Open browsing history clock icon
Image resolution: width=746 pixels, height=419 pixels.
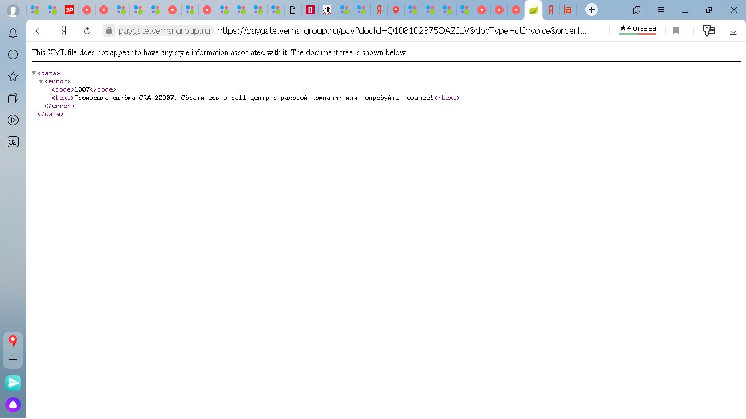(13, 55)
